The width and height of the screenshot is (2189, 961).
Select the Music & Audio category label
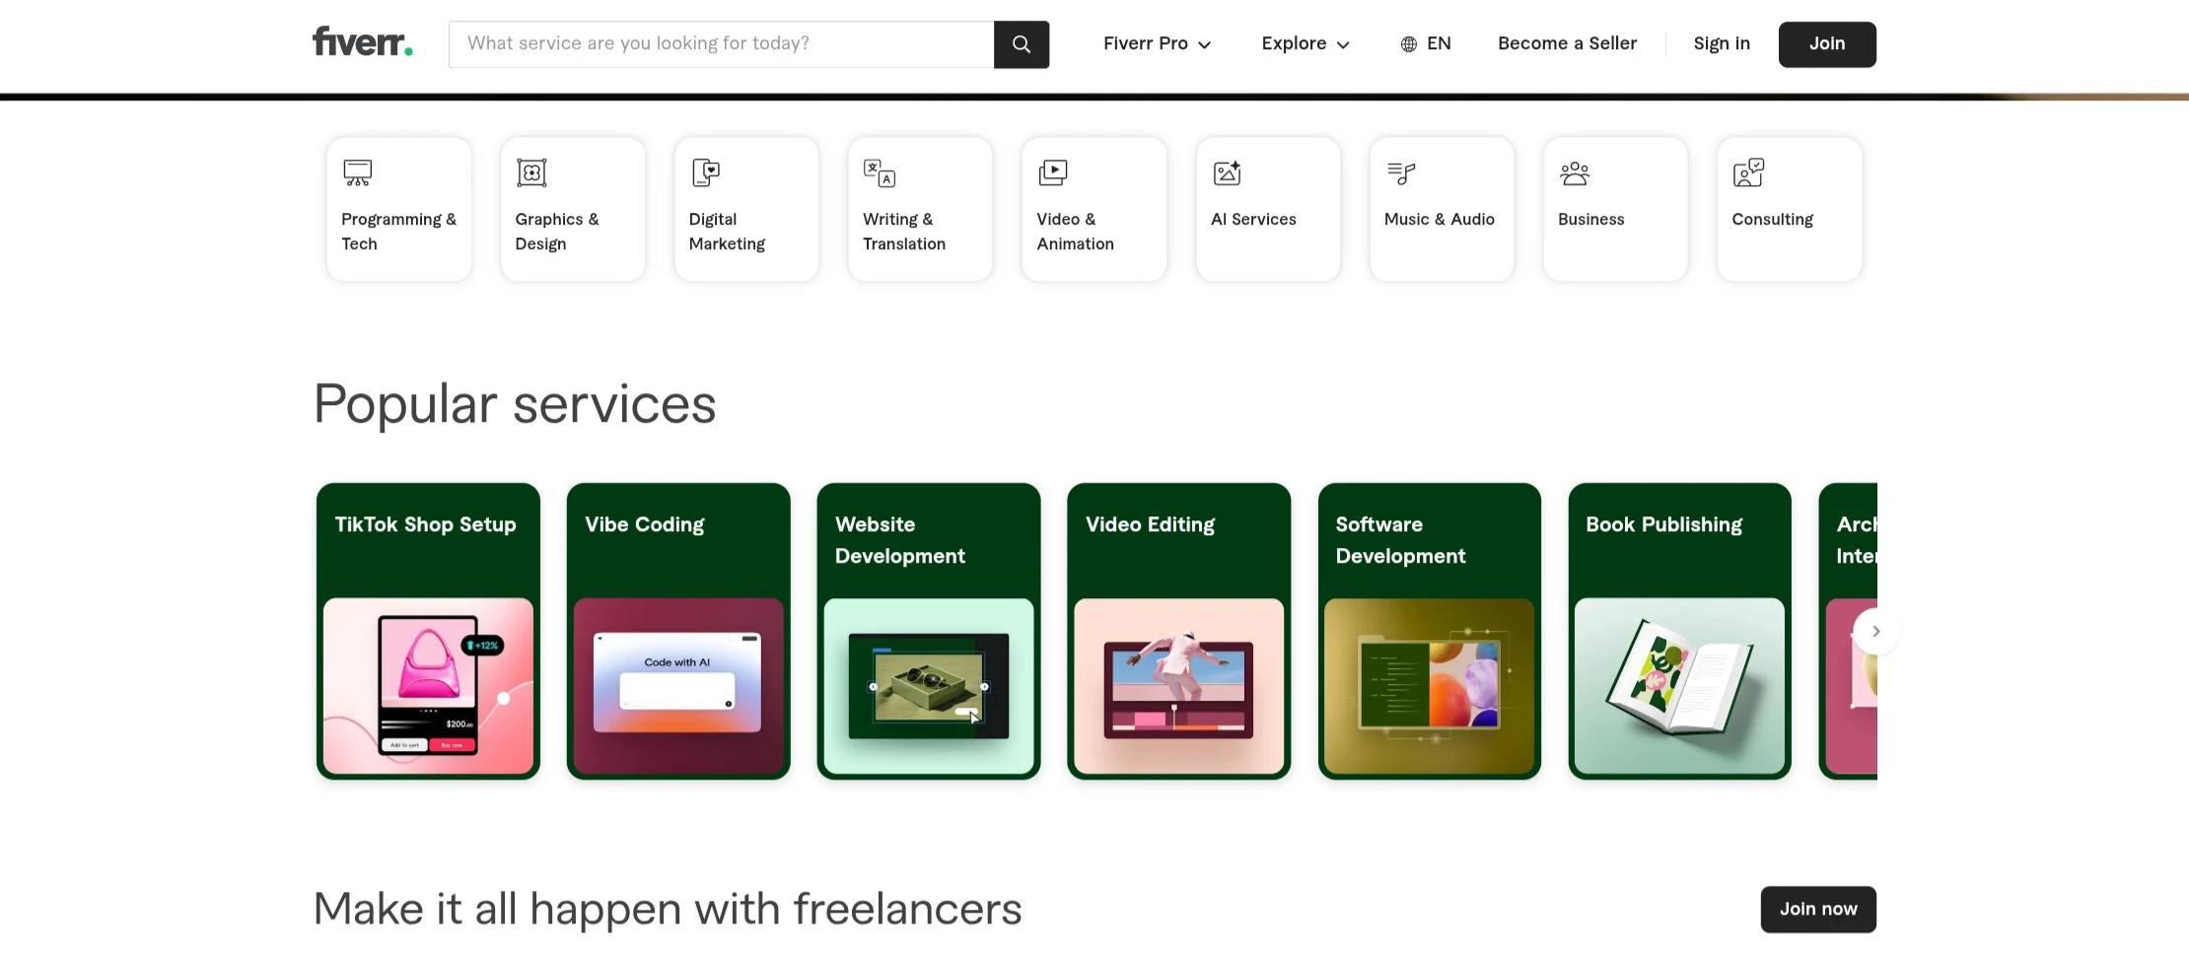(x=1440, y=219)
